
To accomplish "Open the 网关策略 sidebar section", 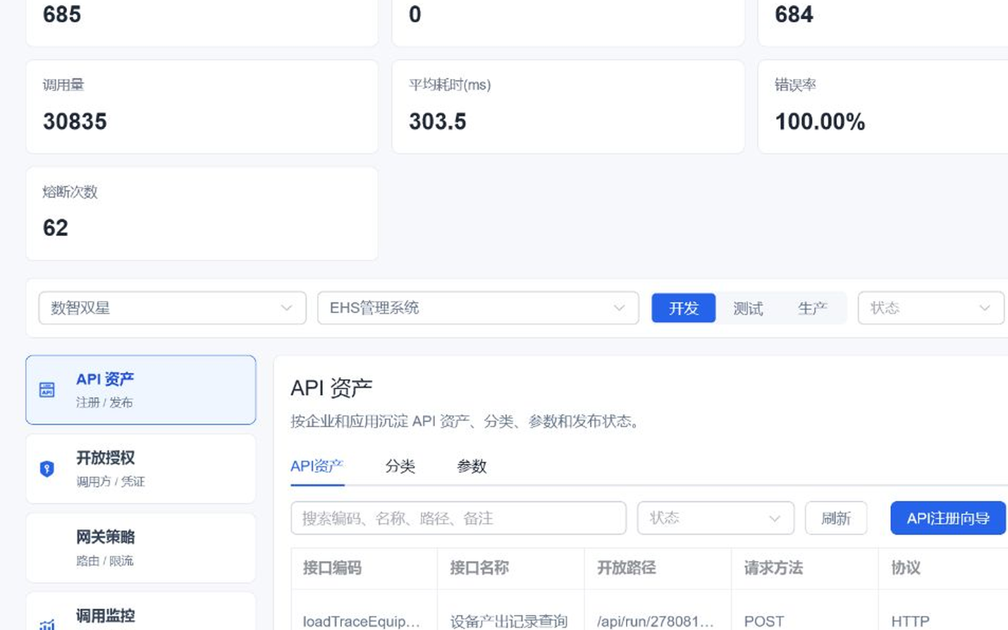I will click(141, 548).
